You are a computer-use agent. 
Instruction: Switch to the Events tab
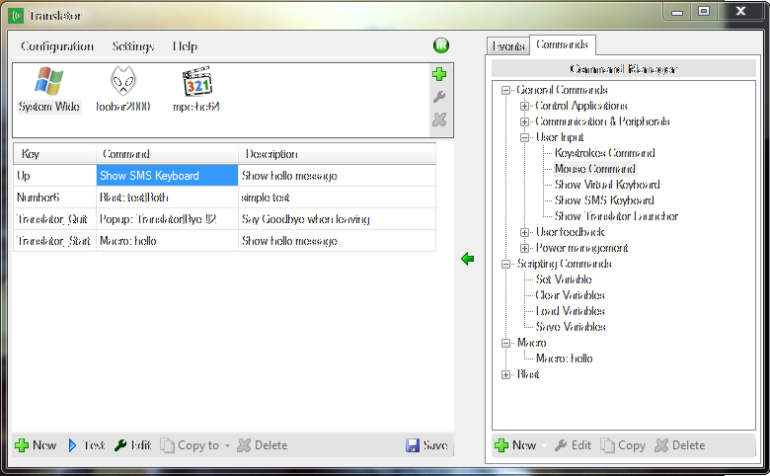point(508,46)
